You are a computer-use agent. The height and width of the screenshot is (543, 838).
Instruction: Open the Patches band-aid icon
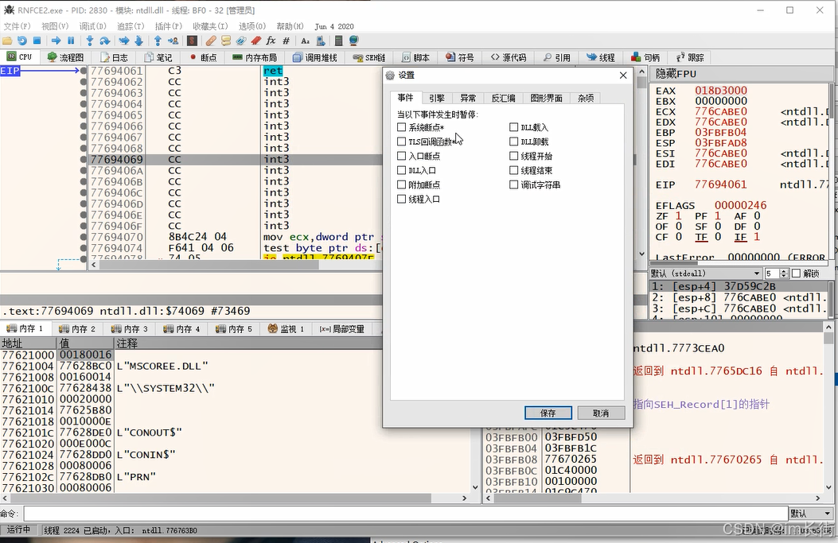(x=211, y=41)
